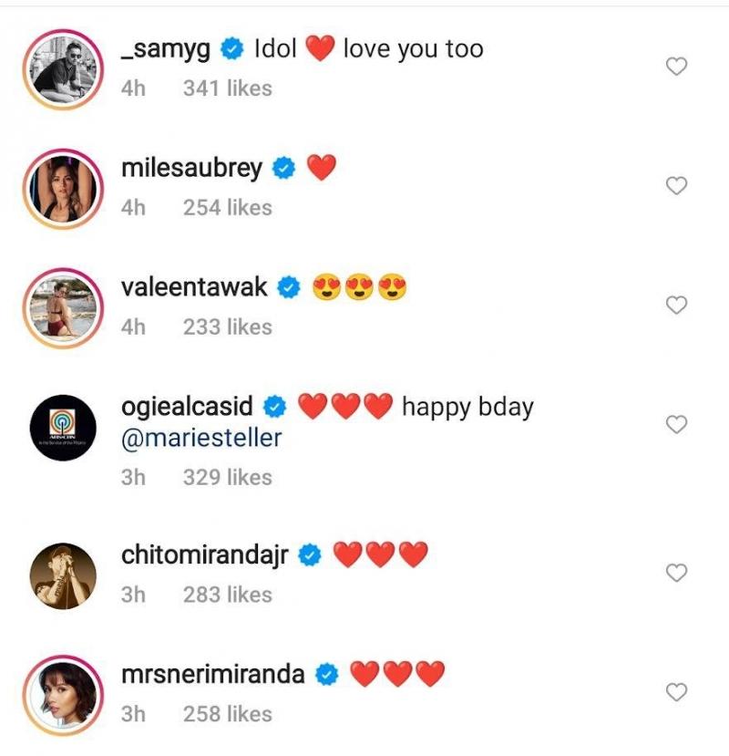
Task: Tap heart icon beside chitomirandajr's comment
Action: point(676,573)
